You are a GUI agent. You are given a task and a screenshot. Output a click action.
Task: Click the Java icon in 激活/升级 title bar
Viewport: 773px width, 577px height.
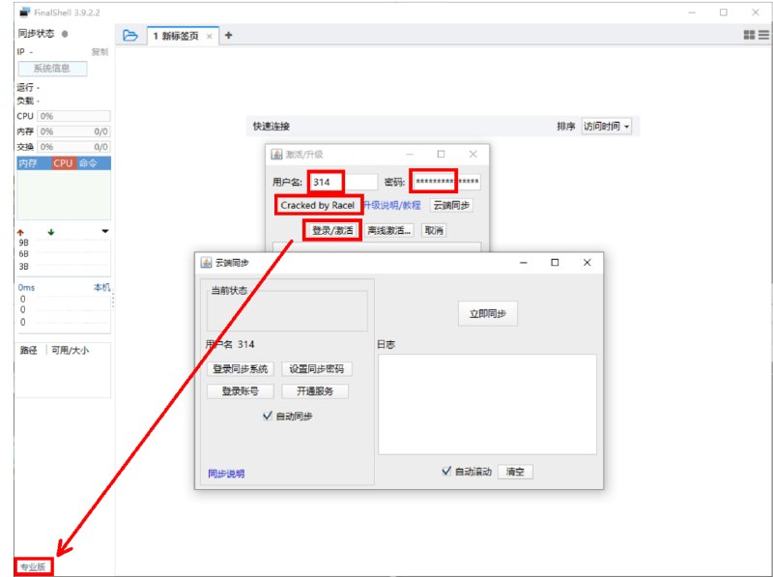click(275, 155)
